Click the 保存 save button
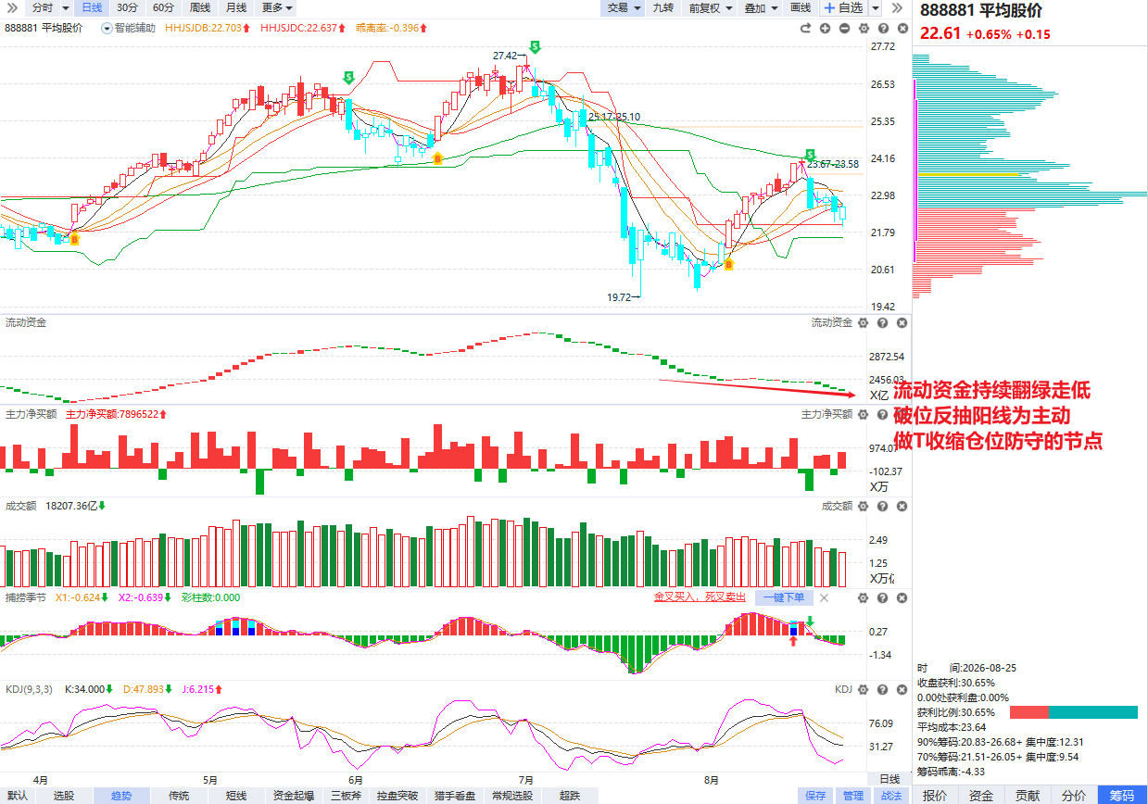The height and width of the screenshot is (804, 1148). coord(815,795)
